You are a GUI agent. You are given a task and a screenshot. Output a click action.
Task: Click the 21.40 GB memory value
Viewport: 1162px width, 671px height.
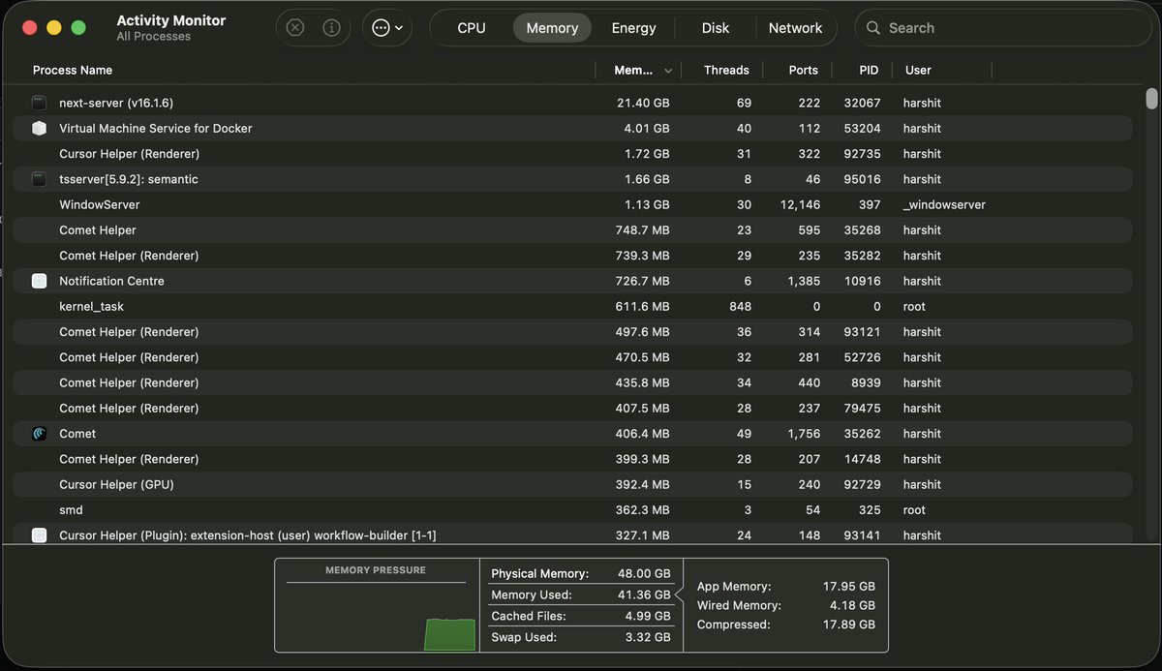(x=643, y=103)
